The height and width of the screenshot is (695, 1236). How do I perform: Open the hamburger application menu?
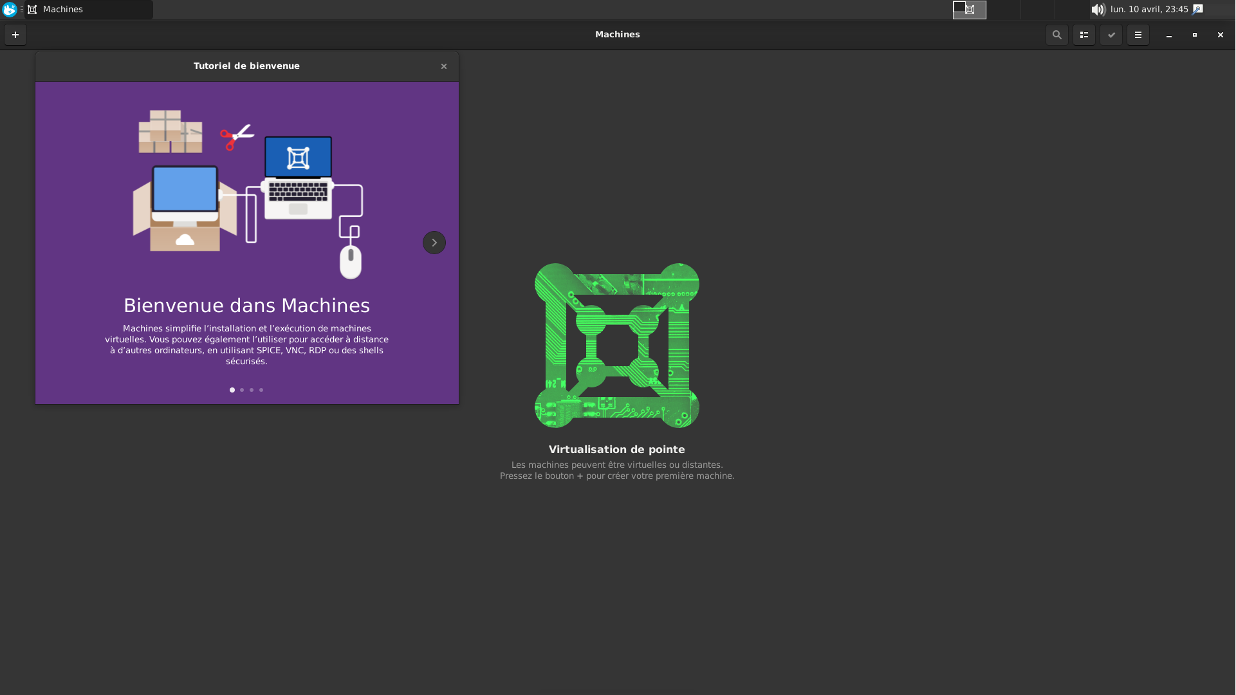point(1138,35)
